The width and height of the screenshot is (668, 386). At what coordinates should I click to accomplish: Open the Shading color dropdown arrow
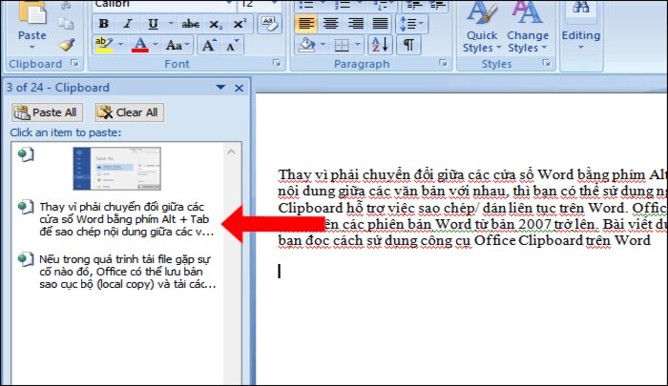pyautogui.click(x=323, y=44)
